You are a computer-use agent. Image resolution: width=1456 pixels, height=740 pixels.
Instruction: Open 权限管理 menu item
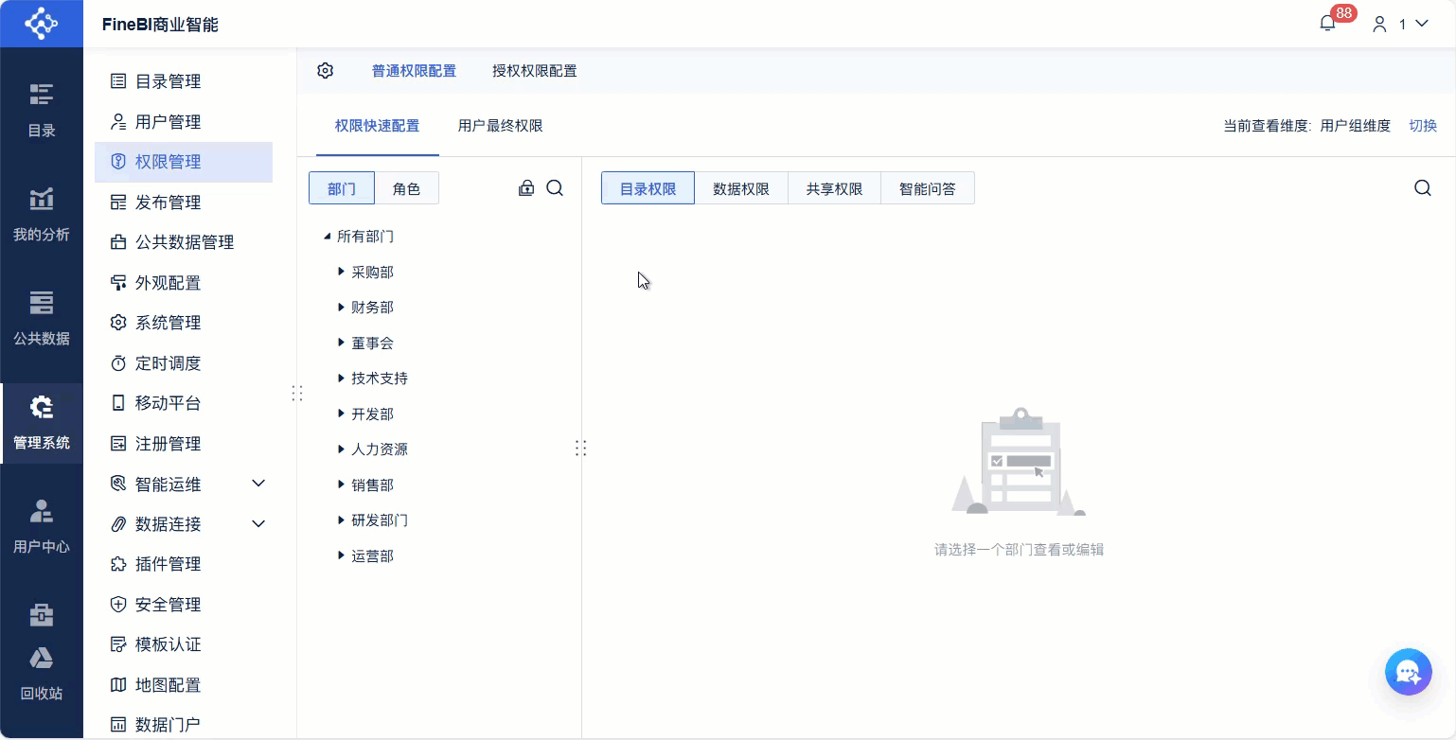coord(184,162)
